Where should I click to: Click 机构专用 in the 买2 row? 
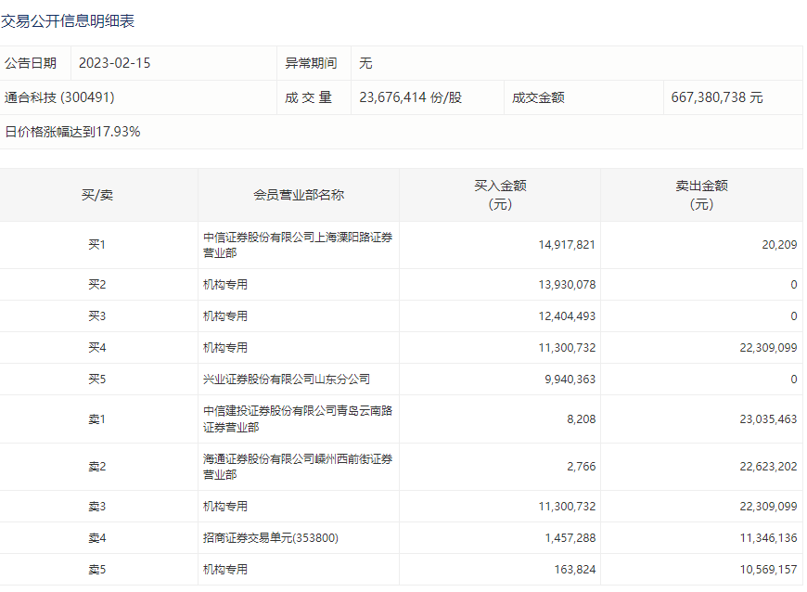click(224, 285)
